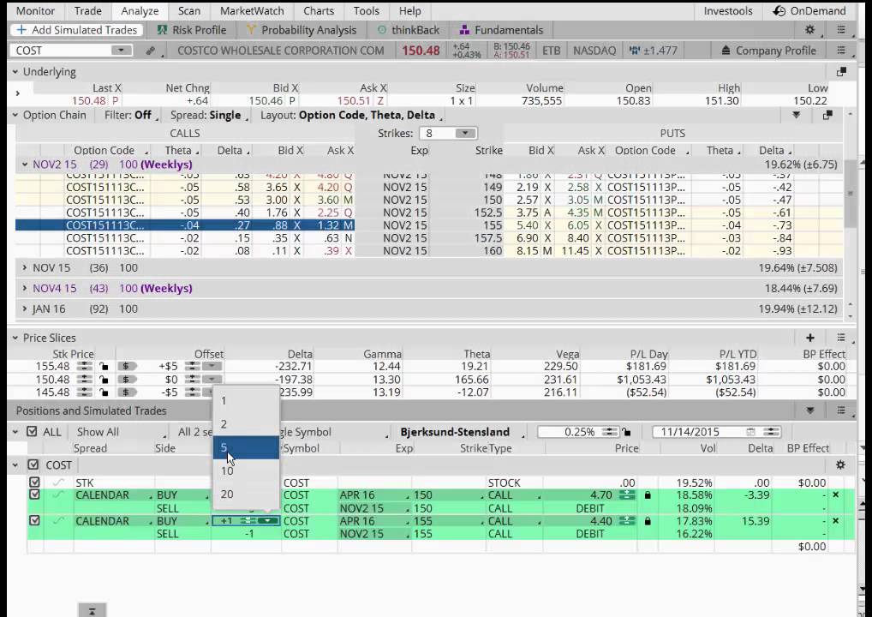Toggle lock next to 0.25% interest rate
This screenshot has width=872, height=617.
627,432
